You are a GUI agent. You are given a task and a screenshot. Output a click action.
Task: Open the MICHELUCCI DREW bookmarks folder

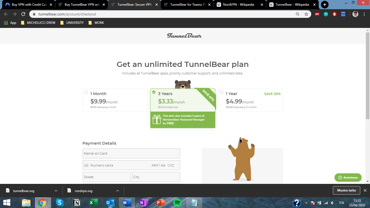coord(38,23)
